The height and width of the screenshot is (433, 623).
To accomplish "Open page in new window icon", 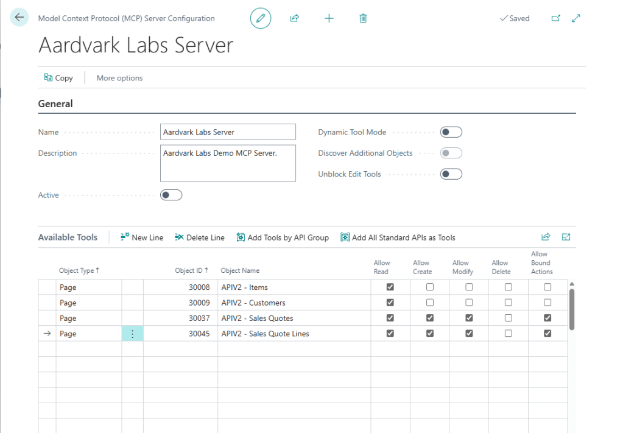I will coord(555,18).
